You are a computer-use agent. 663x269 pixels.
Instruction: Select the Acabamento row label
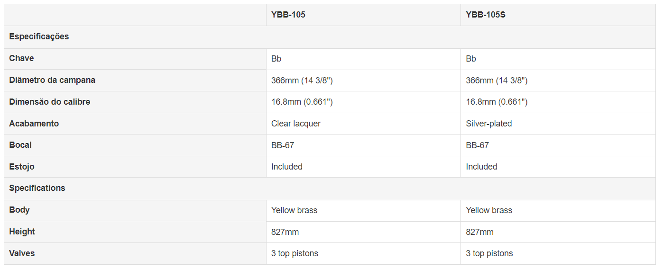[x=34, y=124]
